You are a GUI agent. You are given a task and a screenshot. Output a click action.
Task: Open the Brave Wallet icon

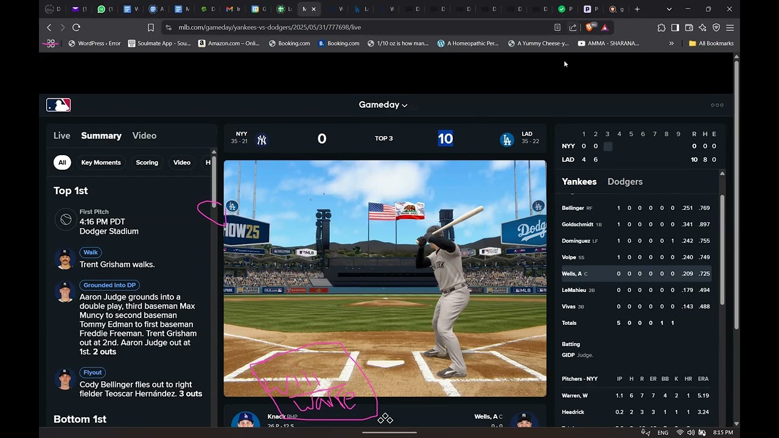pyautogui.click(x=689, y=27)
